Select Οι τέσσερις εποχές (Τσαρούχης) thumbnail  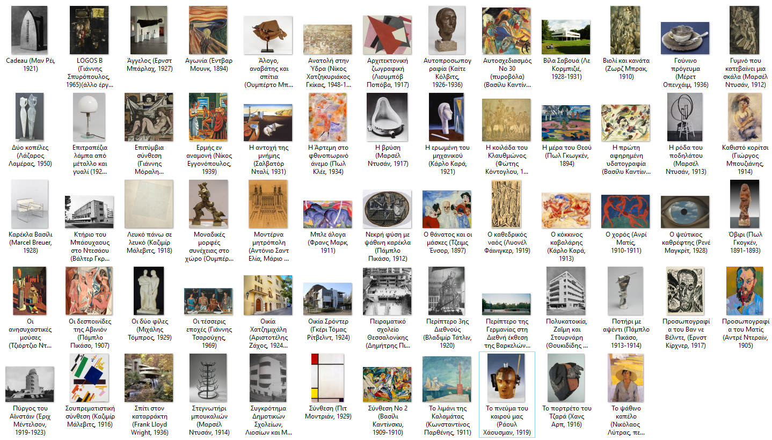[x=208, y=301]
